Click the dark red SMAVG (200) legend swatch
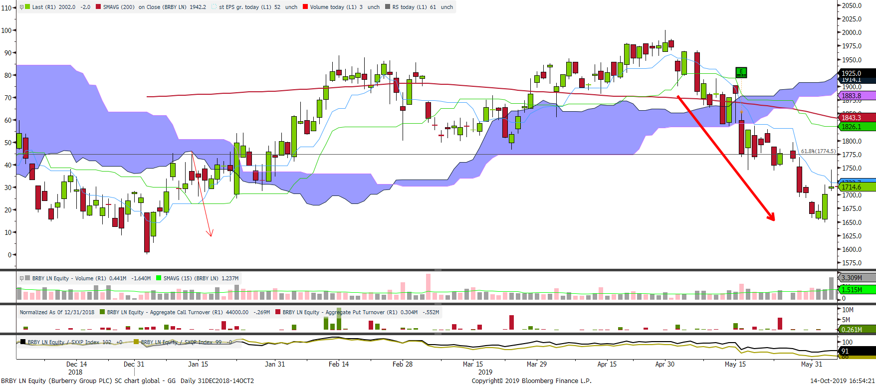 point(98,7)
